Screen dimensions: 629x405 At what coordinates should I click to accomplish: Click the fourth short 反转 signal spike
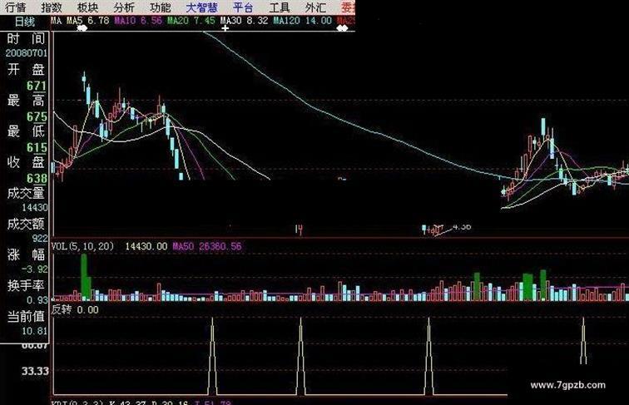pos(583,340)
